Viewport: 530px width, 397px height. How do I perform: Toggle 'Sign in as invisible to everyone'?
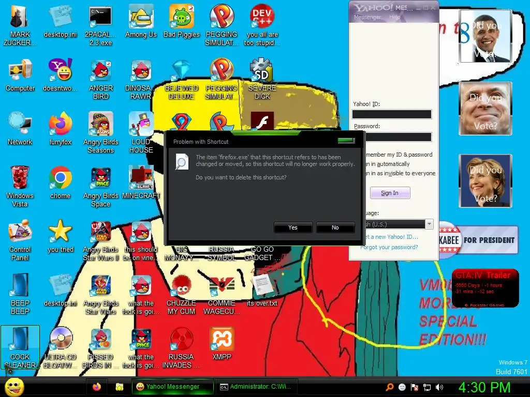tap(401, 173)
